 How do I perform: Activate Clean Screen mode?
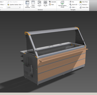click(33, 4)
